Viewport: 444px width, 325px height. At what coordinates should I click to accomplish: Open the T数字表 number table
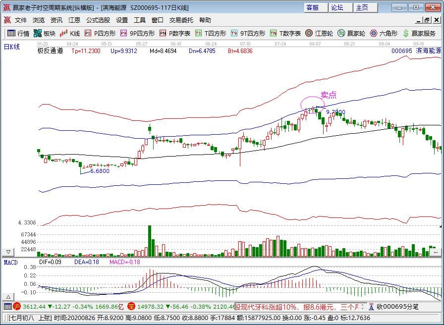point(285,33)
